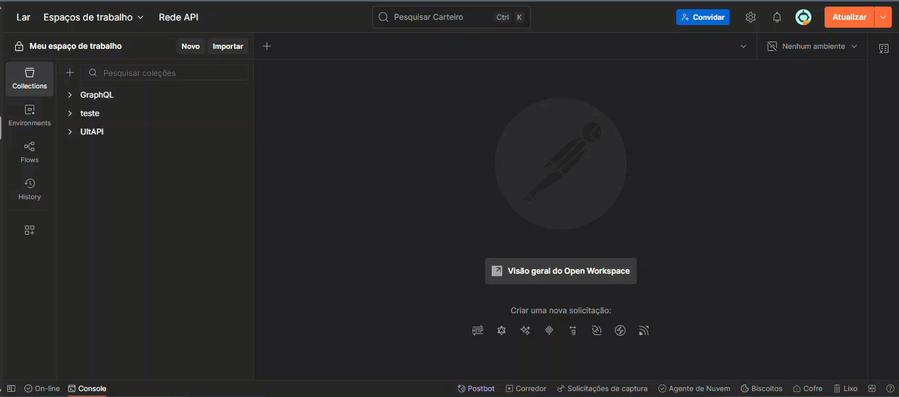Viewport: 899px width, 397px height.
Task: Select the UltAPI collection name
Action: tap(92, 132)
